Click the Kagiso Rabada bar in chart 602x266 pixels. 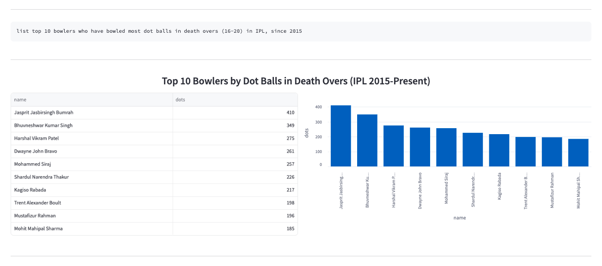499,150
